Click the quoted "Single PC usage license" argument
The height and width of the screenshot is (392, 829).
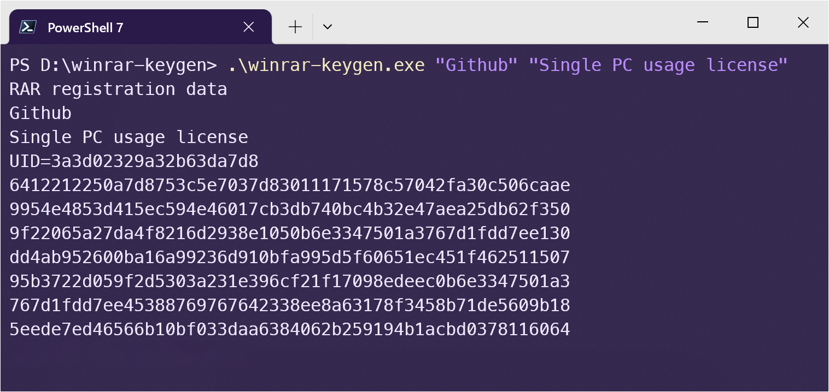click(658, 66)
